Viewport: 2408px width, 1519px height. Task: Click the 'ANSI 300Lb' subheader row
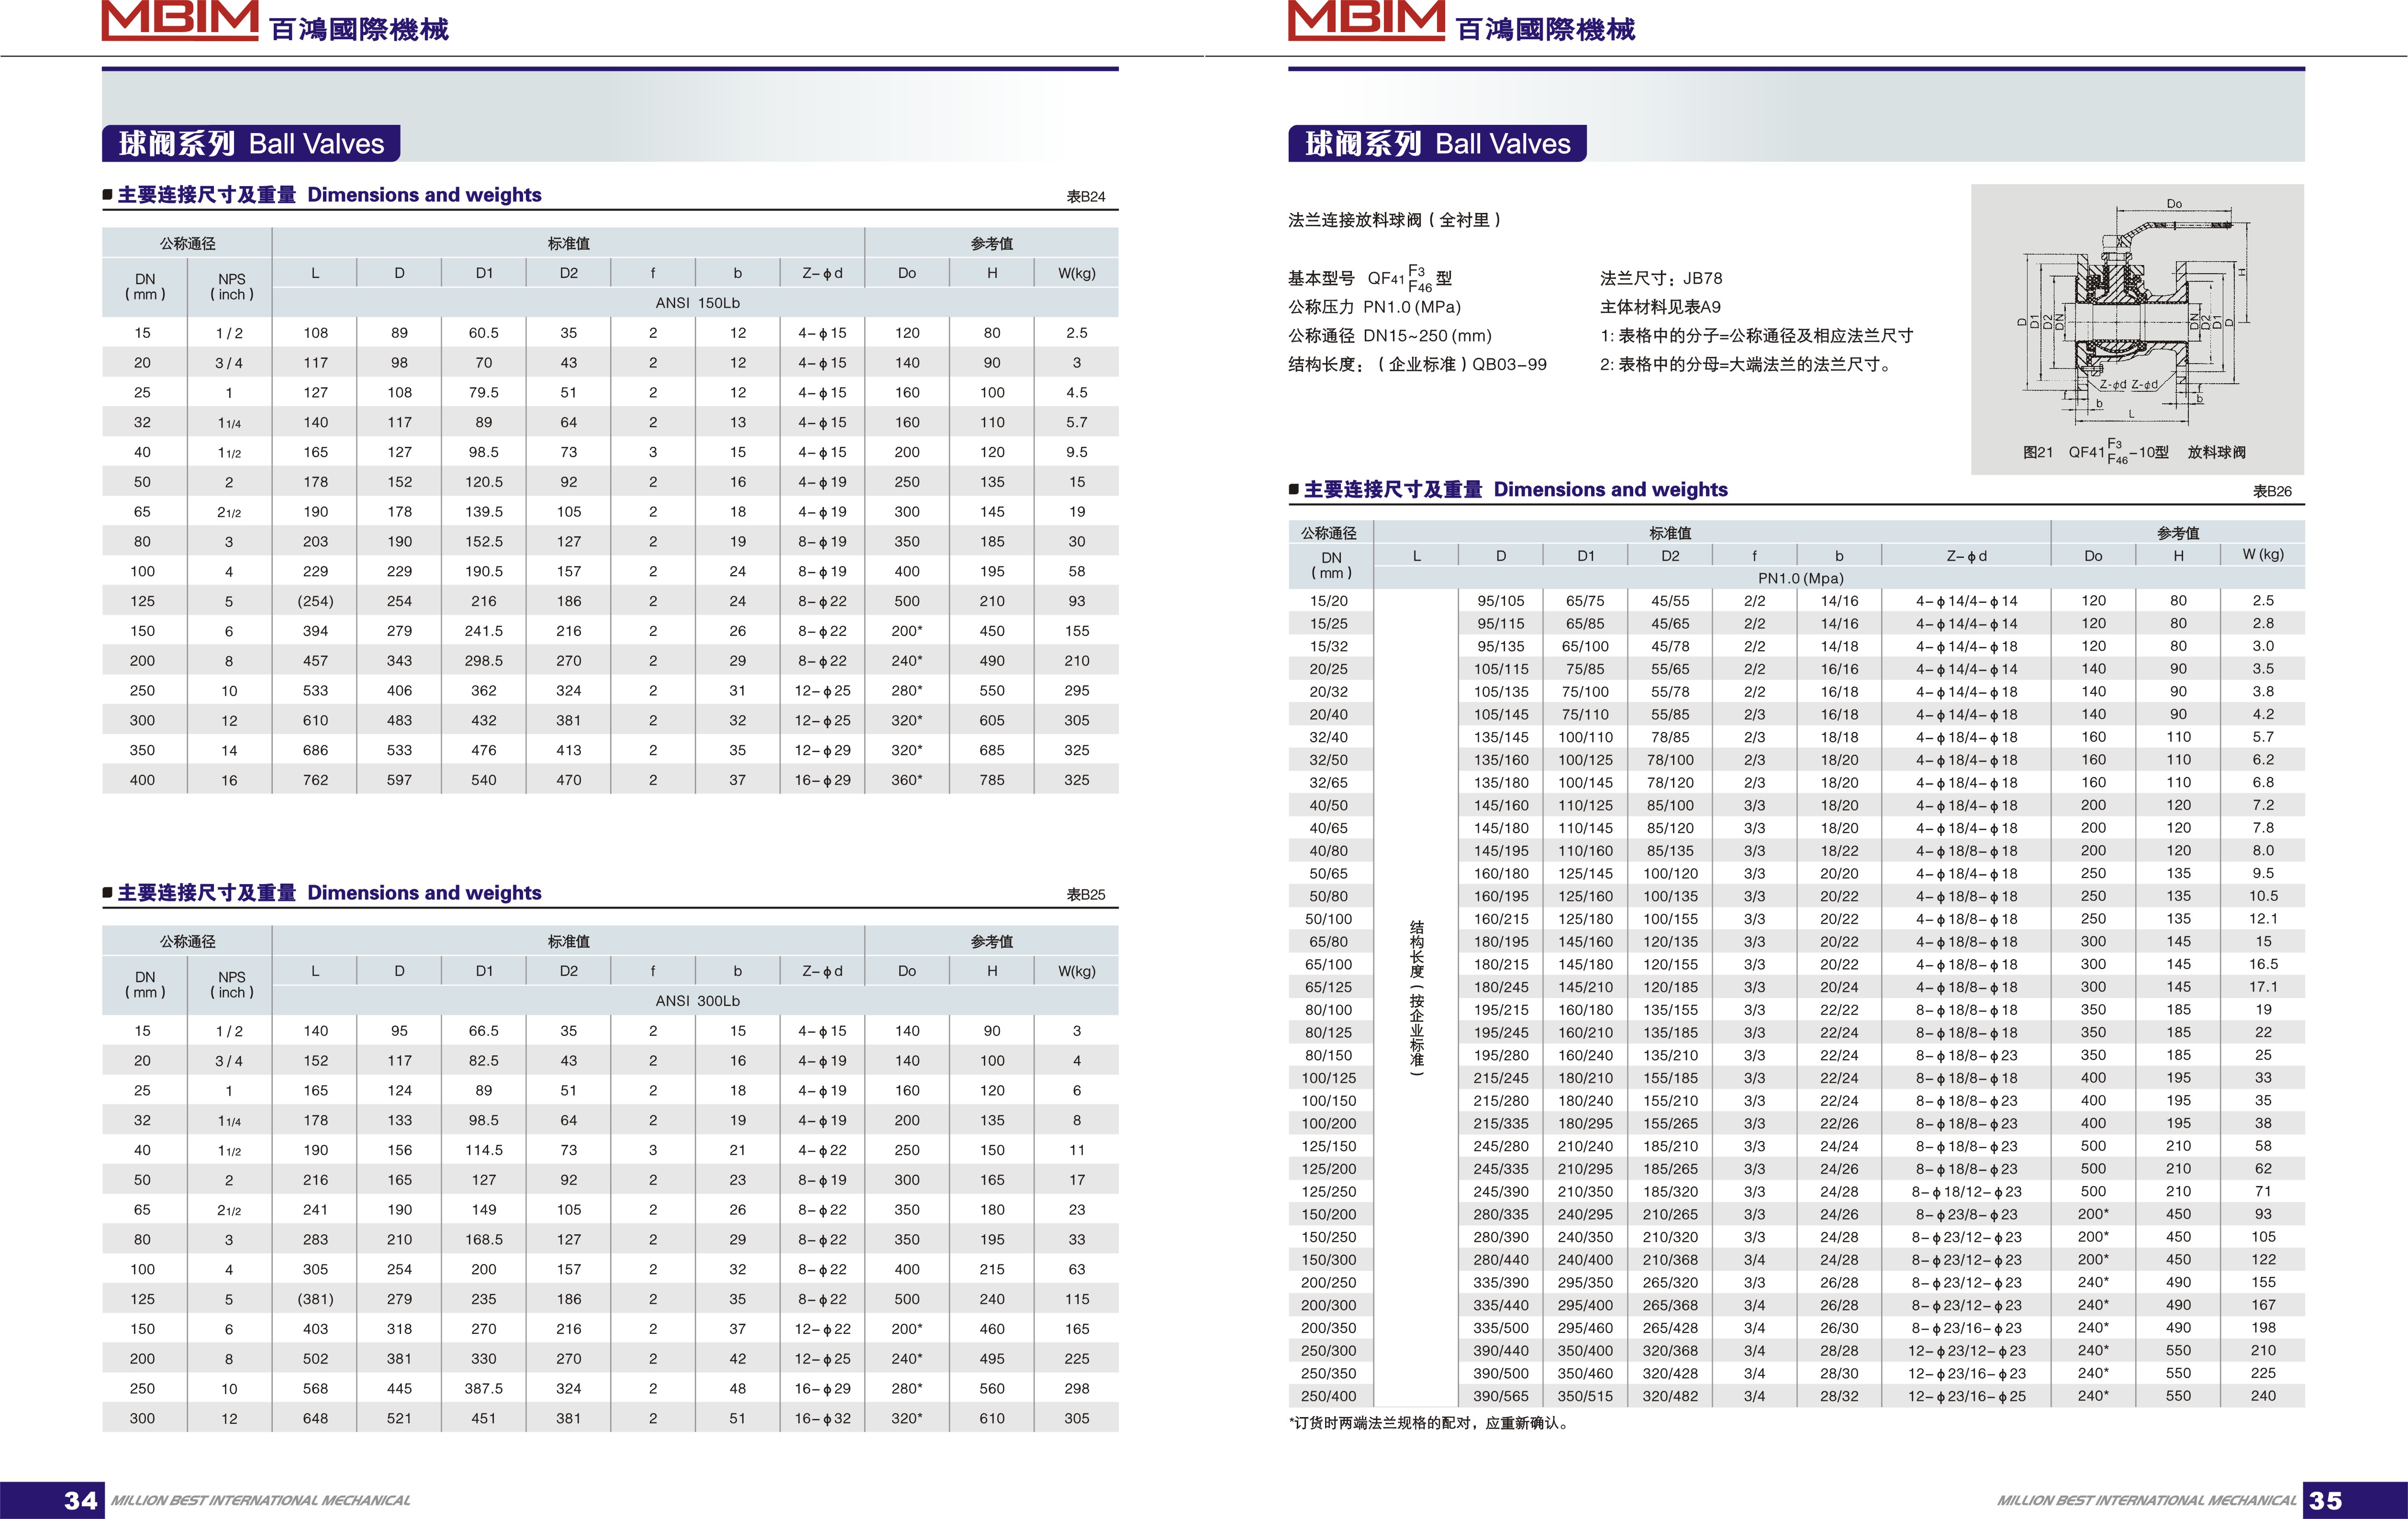[x=696, y=1001]
